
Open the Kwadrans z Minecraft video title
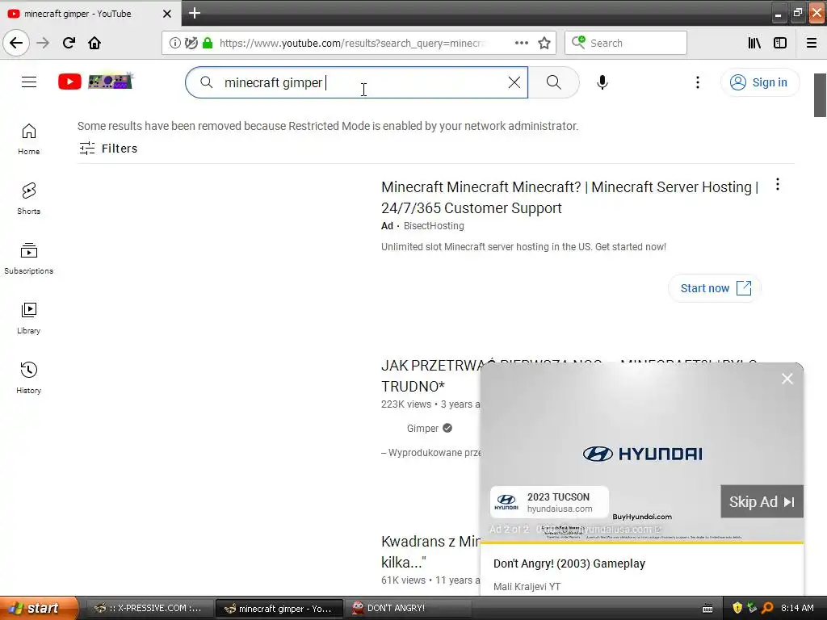point(430,551)
